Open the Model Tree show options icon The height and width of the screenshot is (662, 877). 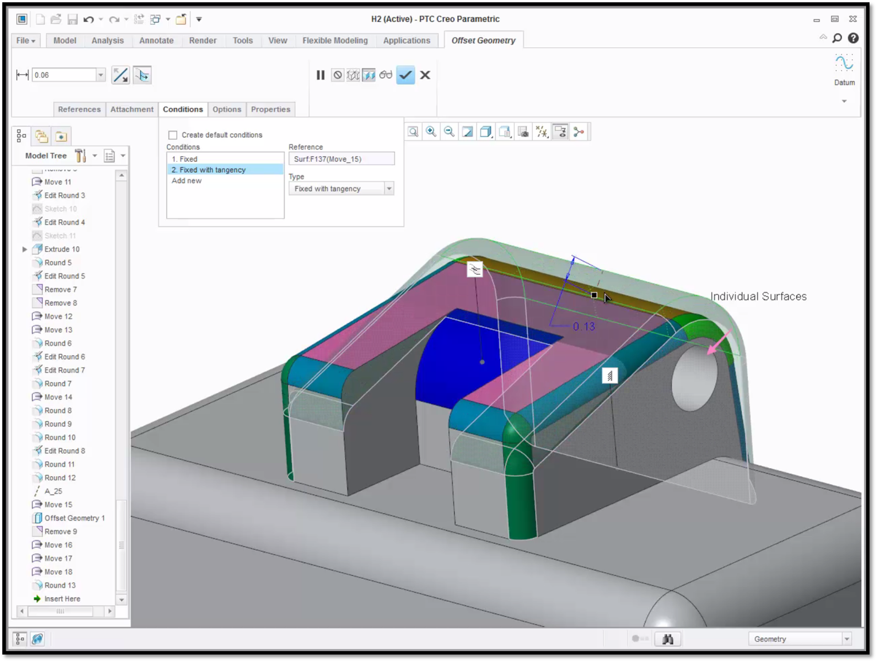(110, 155)
